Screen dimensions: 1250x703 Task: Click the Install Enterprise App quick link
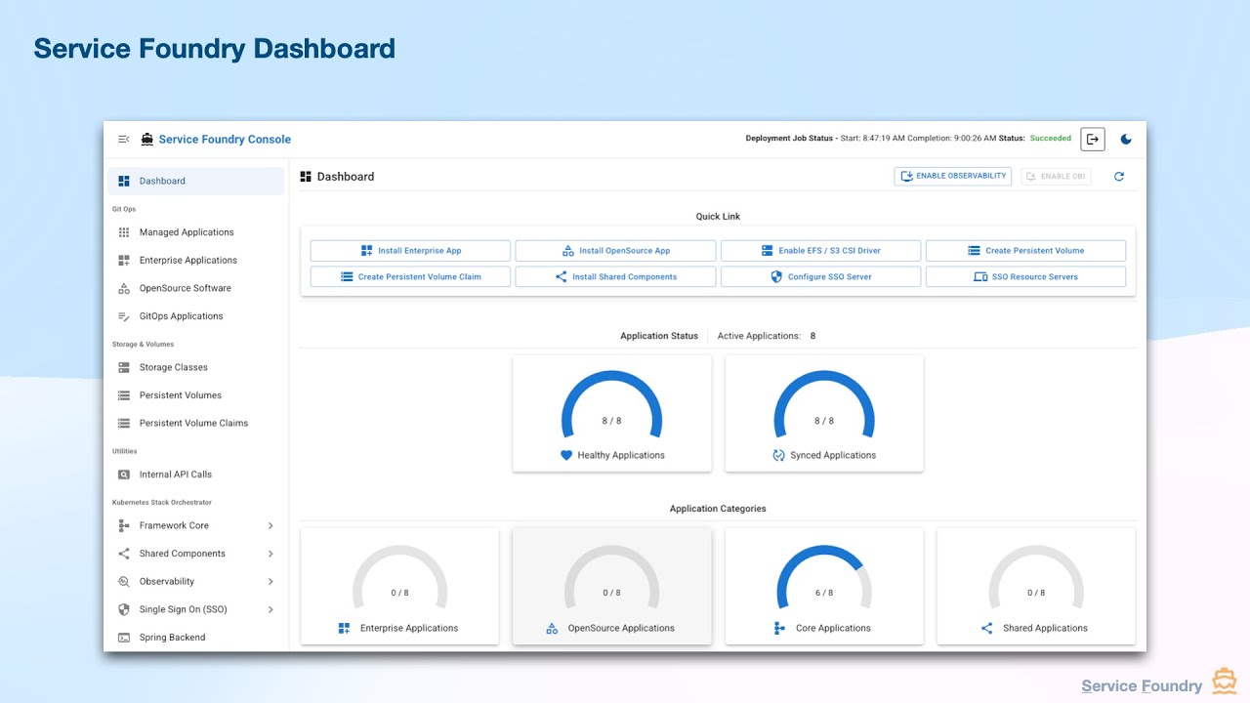(410, 251)
